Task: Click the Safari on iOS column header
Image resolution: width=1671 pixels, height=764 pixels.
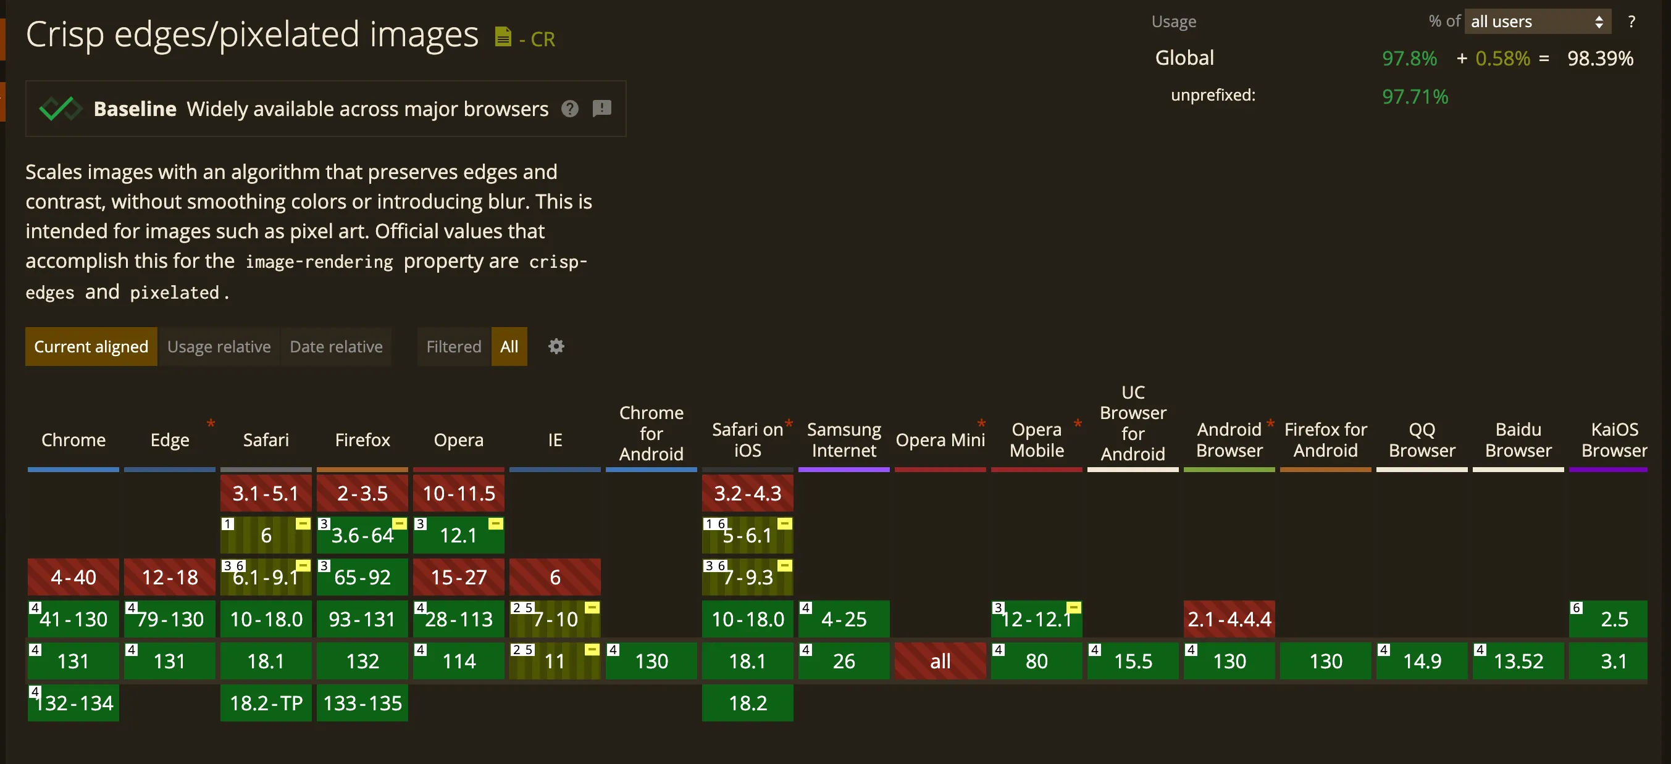Action: [x=747, y=440]
